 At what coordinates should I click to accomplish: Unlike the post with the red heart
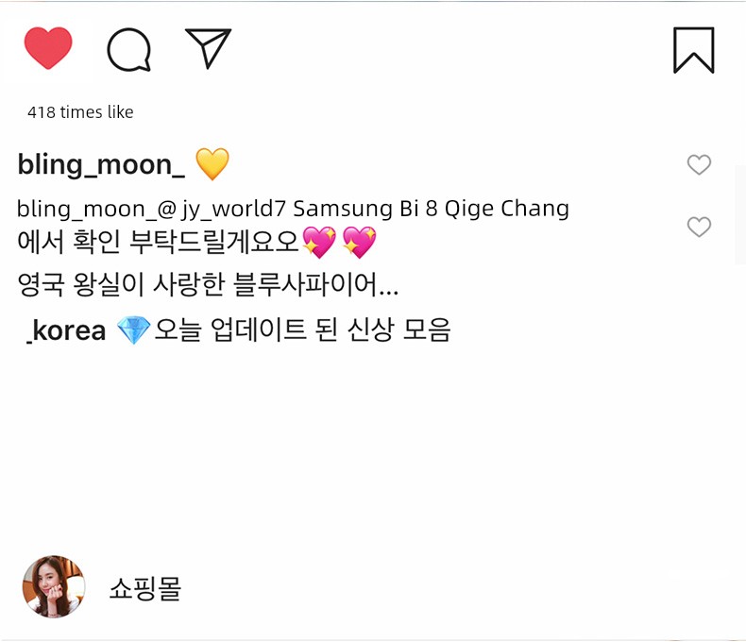pos(48,48)
